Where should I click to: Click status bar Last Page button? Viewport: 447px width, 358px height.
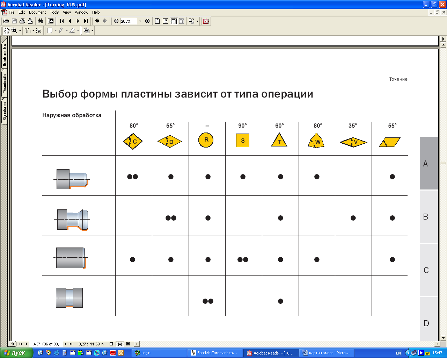click(71, 344)
